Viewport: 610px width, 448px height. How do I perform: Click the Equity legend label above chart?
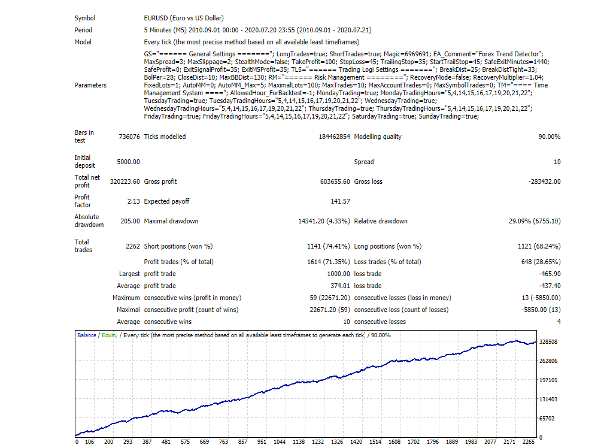pyautogui.click(x=110, y=335)
